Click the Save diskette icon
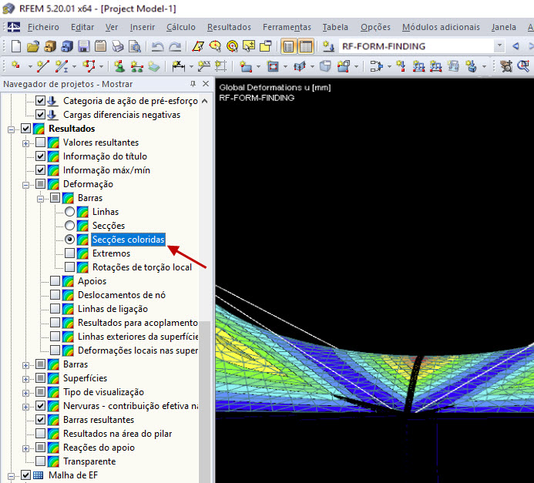This screenshot has width=534, height=483. [x=83, y=46]
